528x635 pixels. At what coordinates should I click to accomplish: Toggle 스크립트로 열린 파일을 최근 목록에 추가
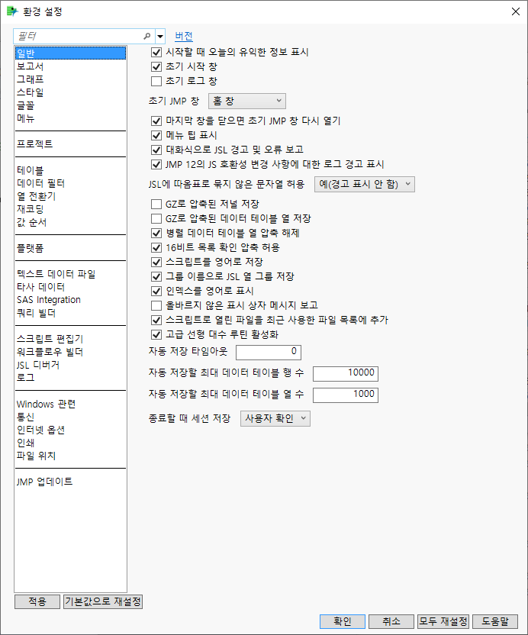[156, 320]
